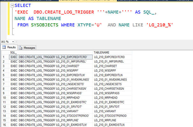Screen dimensions: 193x127
Task: Click SQL_ cell for LG_210_EXPCREDITLN
Action: [x=51, y=75]
